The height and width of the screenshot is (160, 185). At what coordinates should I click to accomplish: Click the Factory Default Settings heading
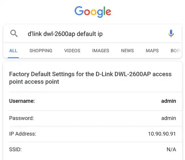pyautogui.click(x=90, y=78)
